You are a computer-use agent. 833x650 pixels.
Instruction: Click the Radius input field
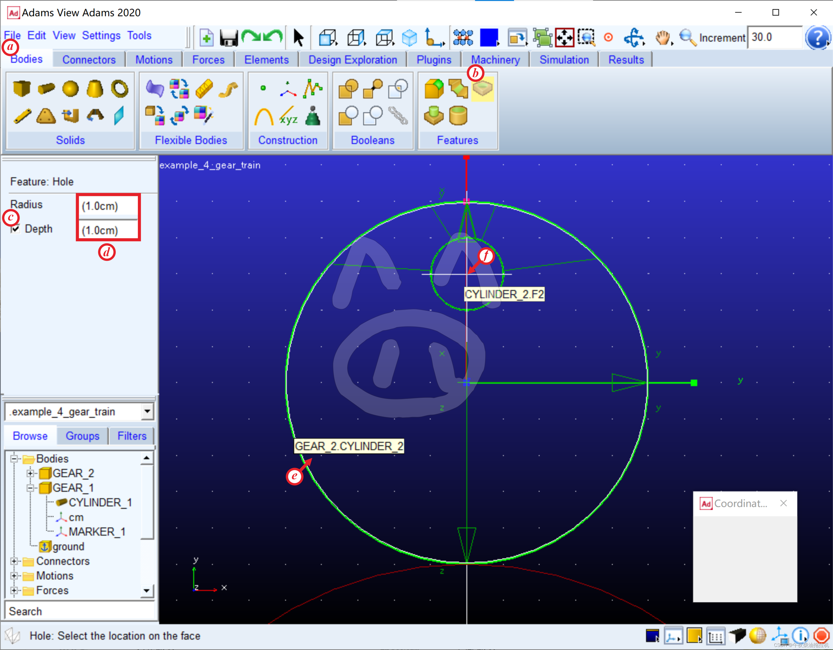point(108,206)
